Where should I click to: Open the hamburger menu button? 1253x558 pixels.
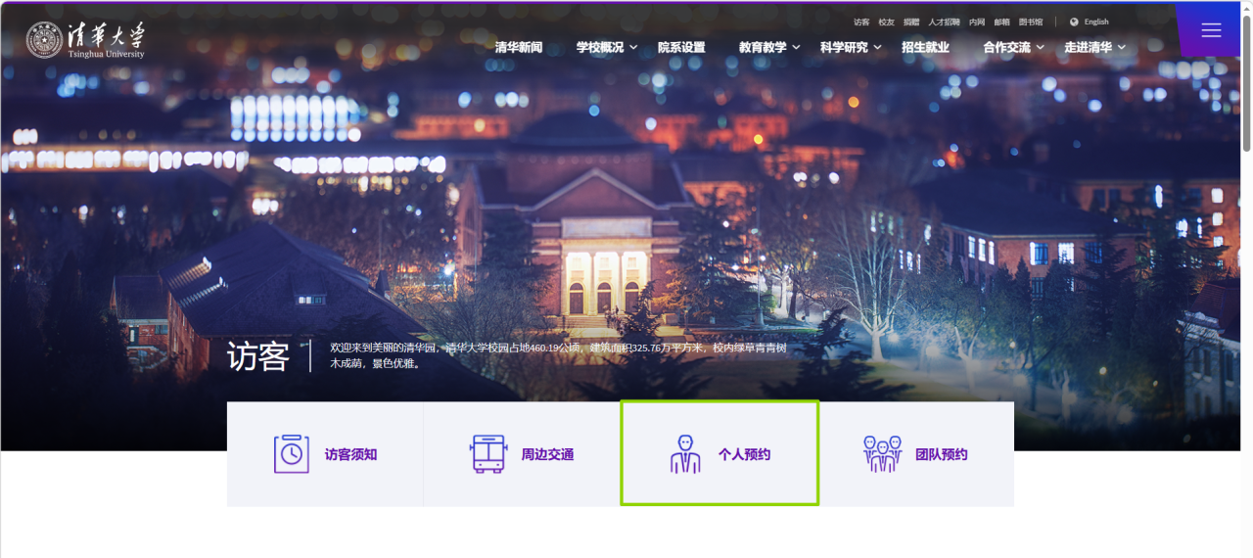click(x=1211, y=30)
